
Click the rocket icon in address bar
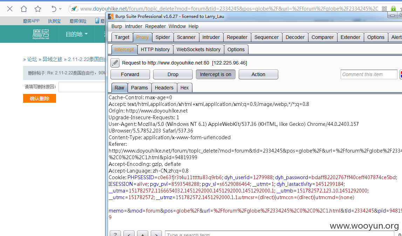74,9
